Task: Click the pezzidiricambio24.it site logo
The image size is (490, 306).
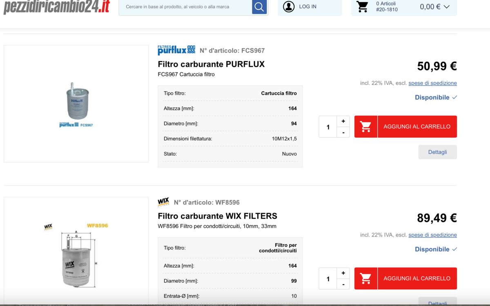Action: [57, 7]
